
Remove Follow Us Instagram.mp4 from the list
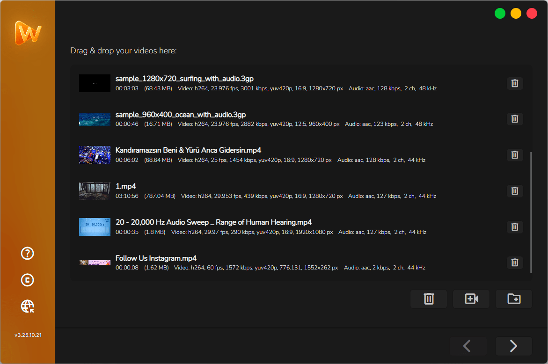(515, 262)
